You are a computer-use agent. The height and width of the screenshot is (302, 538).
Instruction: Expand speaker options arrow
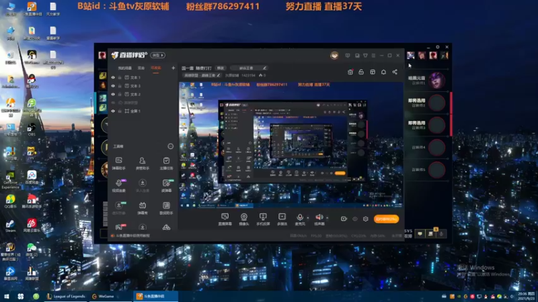pyautogui.click(x=327, y=217)
